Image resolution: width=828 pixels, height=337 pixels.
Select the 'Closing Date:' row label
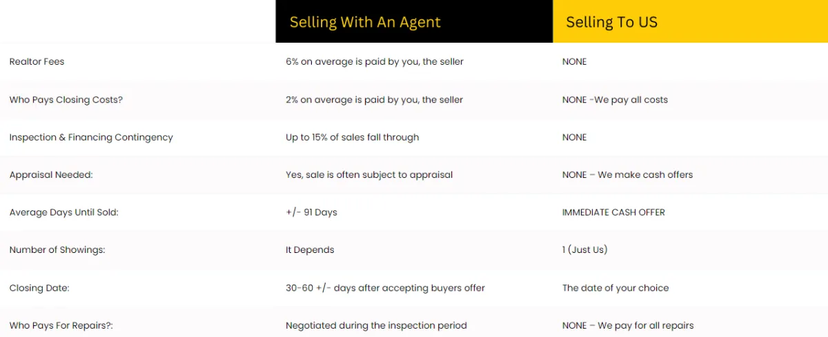tap(39, 288)
